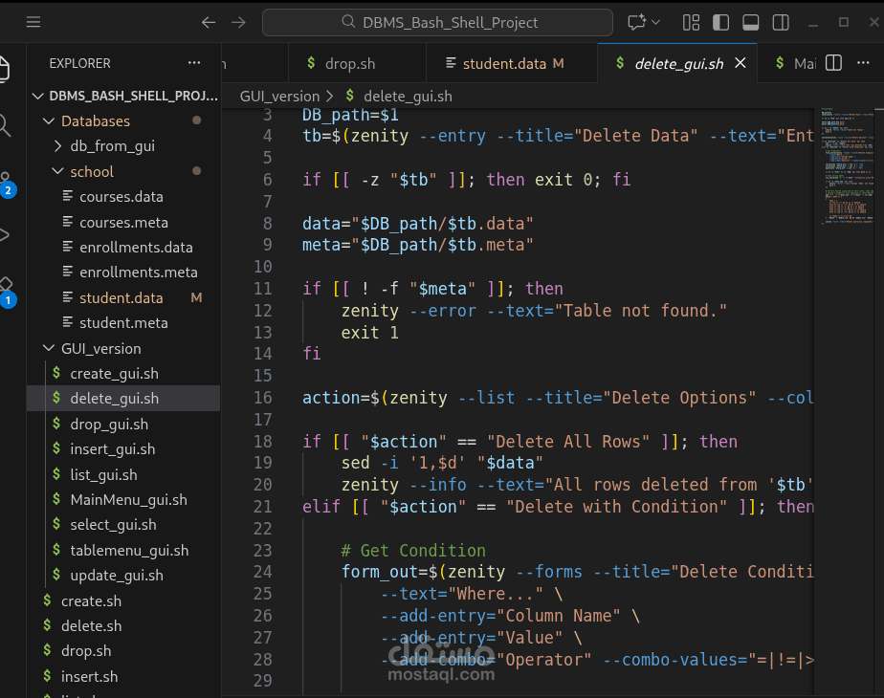This screenshot has width=884, height=698.
Task: Open Explorer views and more actions menu
Action: coord(195,63)
